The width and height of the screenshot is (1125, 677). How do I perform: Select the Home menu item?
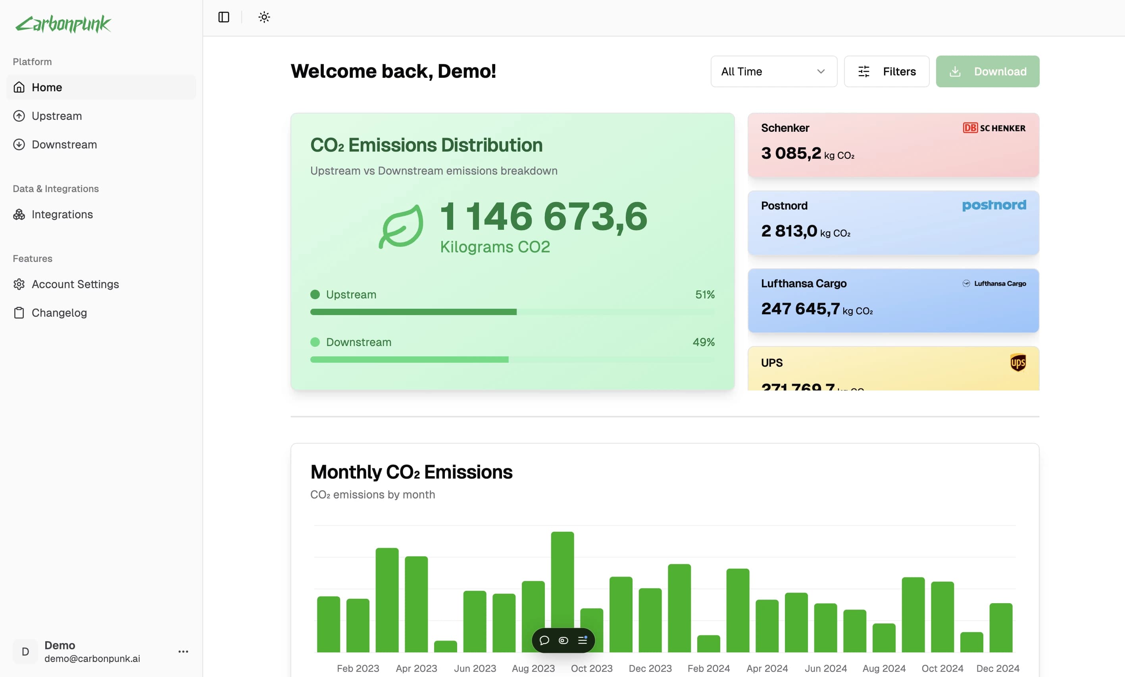46,87
